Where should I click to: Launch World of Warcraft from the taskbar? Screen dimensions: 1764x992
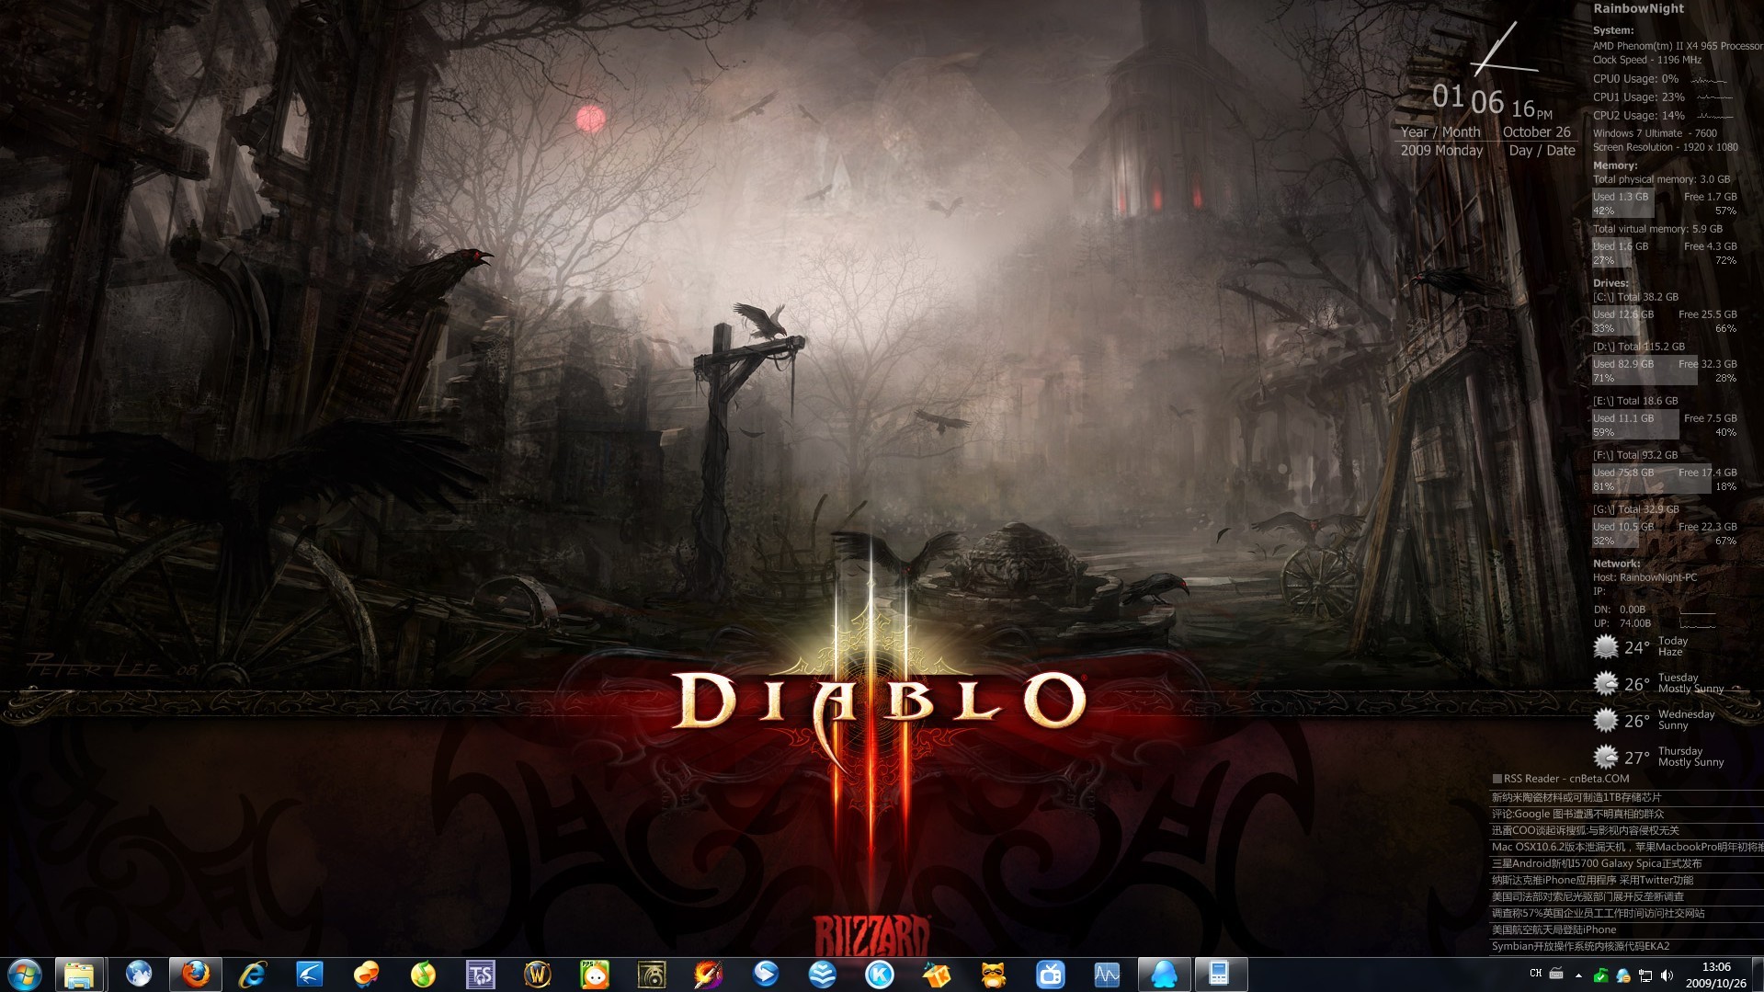pyautogui.click(x=538, y=974)
